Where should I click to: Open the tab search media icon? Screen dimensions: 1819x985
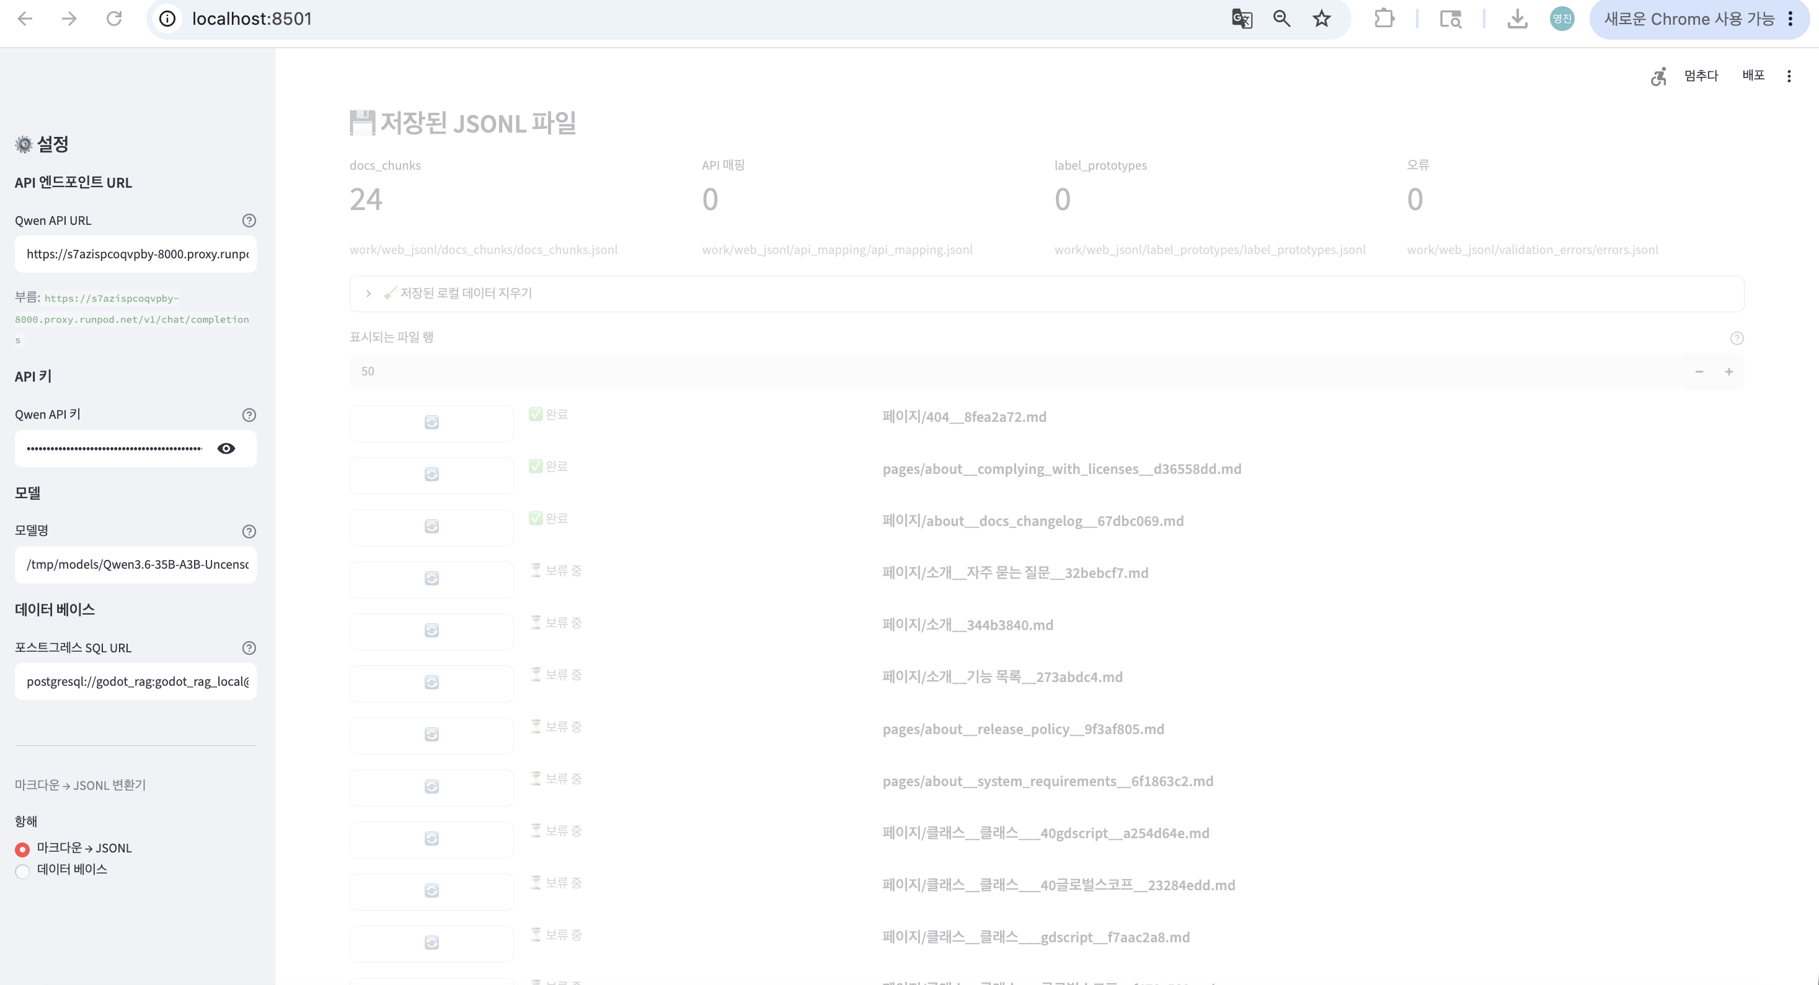[1450, 19]
